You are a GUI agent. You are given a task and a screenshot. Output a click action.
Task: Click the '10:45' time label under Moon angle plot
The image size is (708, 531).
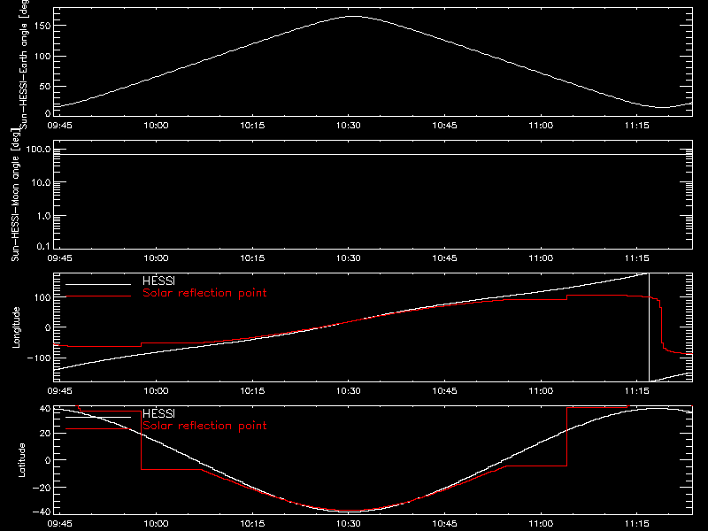click(444, 258)
